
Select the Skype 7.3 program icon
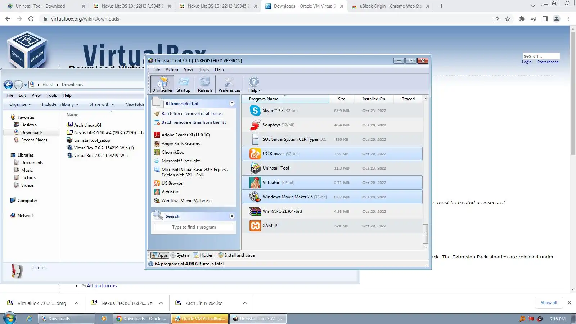point(255,111)
